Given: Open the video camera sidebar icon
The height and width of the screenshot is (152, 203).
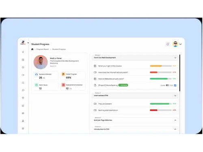Looking at the screenshot, I should [x=23, y=75].
